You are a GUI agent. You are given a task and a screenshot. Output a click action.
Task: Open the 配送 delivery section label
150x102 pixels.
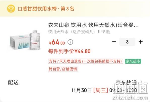pos(13,82)
